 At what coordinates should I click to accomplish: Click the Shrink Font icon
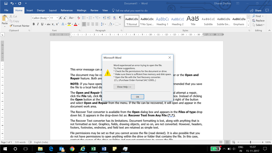(x=65, y=18)
